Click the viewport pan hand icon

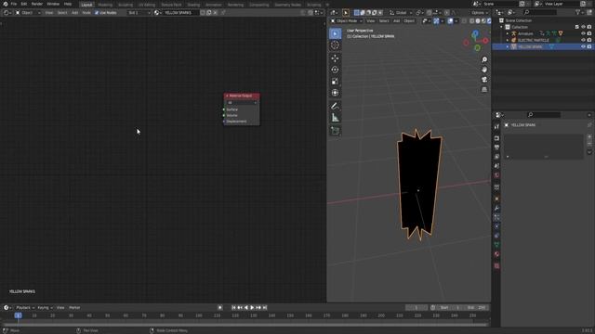(x=484, y=70)
